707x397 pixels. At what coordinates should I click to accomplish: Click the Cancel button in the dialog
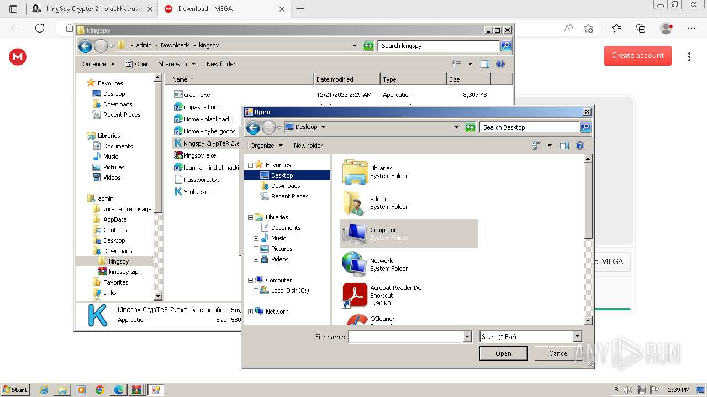pos(558,353)
